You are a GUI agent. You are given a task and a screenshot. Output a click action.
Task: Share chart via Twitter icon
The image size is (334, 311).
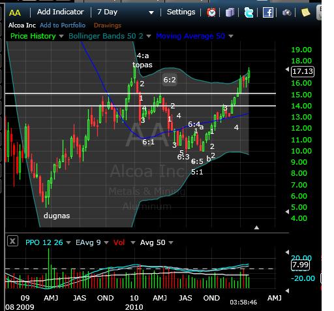tap(249, 12)
